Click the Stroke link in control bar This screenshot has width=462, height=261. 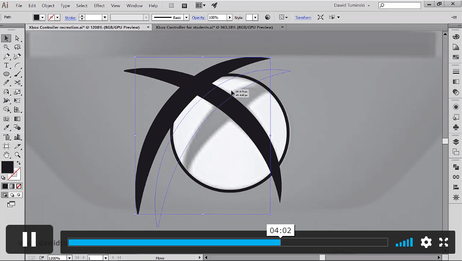coord(71,18)
